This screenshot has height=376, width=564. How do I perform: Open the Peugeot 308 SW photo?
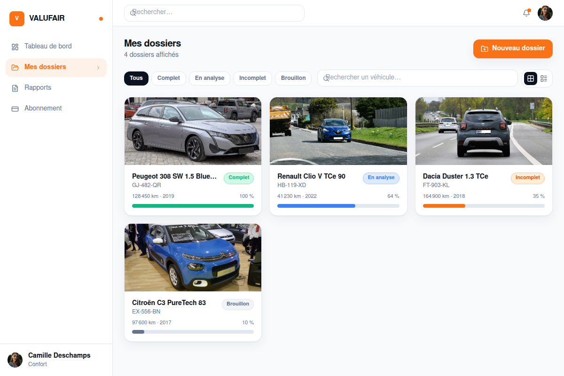pyautogui.click(x=193, y=131)
